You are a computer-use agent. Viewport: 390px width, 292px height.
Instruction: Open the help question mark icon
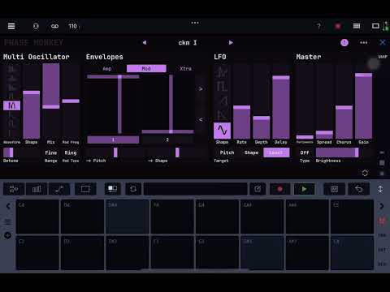coord(318,26)
